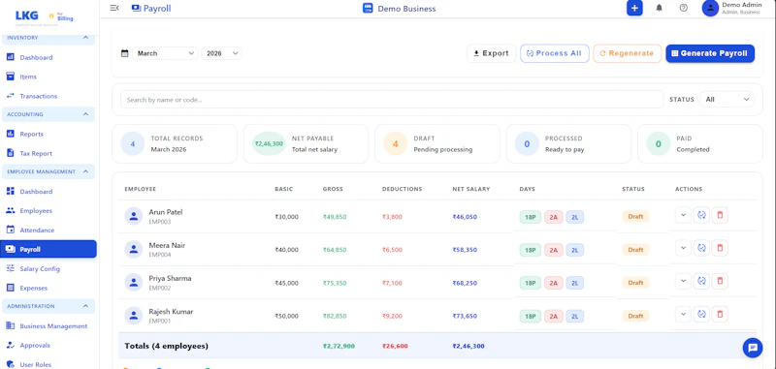776x369 pixels.
Task: Delete Priya Sharma's payroll record
Action: (x=720, y=281)
